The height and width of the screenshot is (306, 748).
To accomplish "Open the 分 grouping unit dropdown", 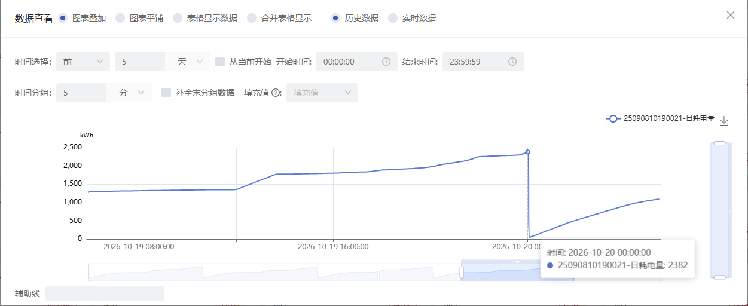I will 129,93.
